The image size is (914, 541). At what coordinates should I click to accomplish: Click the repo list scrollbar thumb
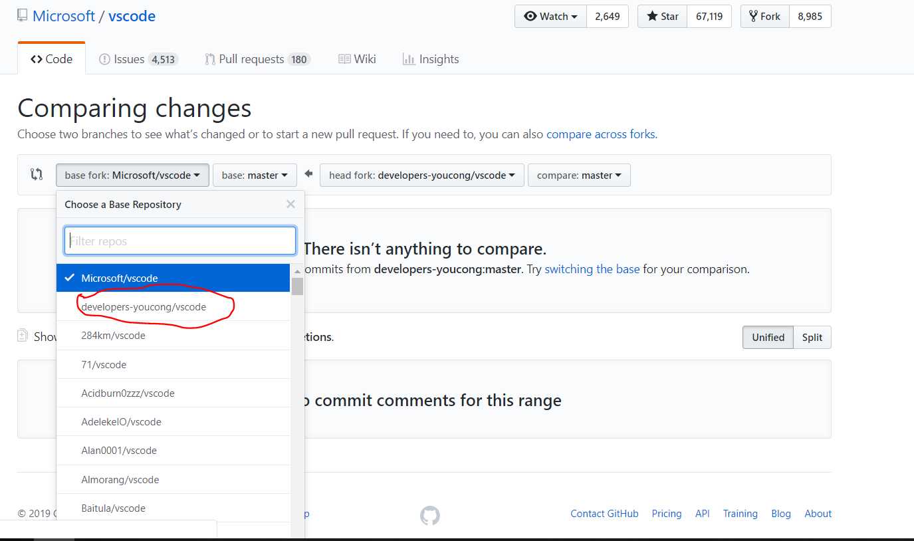(x=297, y=286)
